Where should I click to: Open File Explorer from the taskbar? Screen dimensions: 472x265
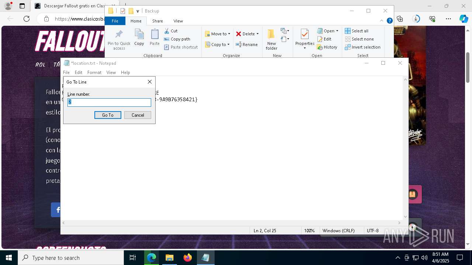(x=170, y=258)
